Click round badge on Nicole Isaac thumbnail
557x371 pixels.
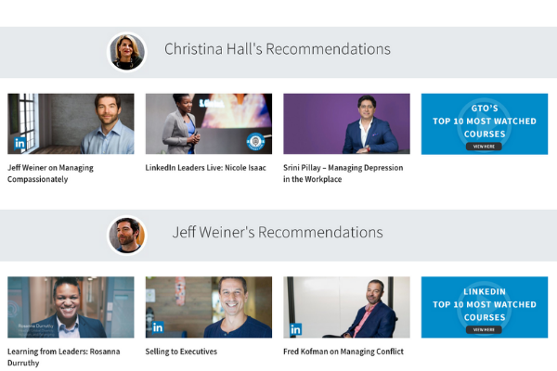[255, 141]
